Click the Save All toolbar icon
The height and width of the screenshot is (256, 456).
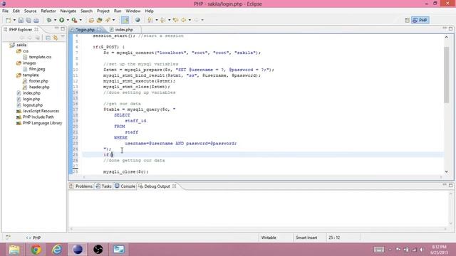tap(28, 20)
